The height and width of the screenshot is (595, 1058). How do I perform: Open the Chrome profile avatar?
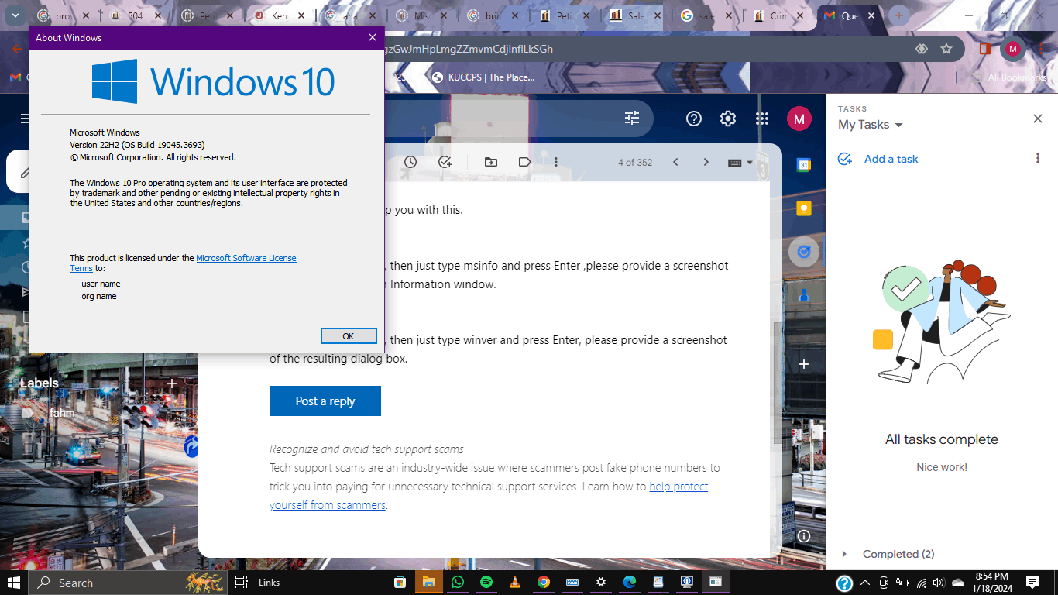pyautogui.click(x=1012, y=48)
